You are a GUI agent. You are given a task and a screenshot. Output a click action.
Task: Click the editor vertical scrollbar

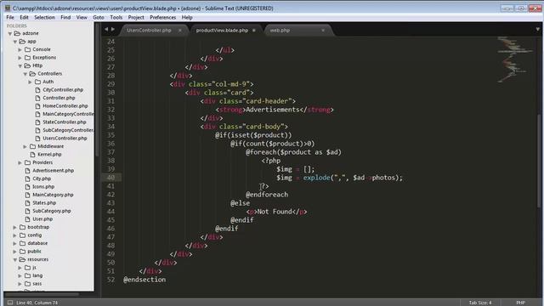pos(540,160)
